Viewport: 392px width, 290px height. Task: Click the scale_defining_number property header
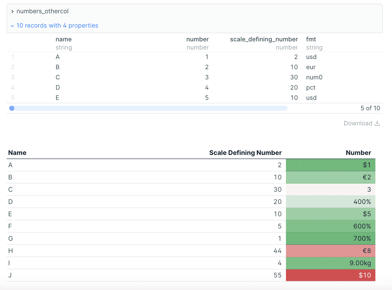(264, 39)
